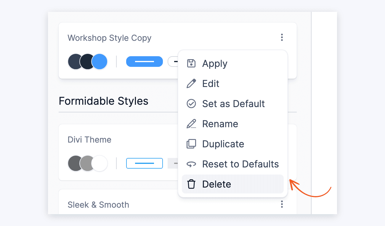Viewport: 385px width, 226px height.
Task: Choose Apply from the context menu
Action: pyautogui.click(x=233, y=63)
